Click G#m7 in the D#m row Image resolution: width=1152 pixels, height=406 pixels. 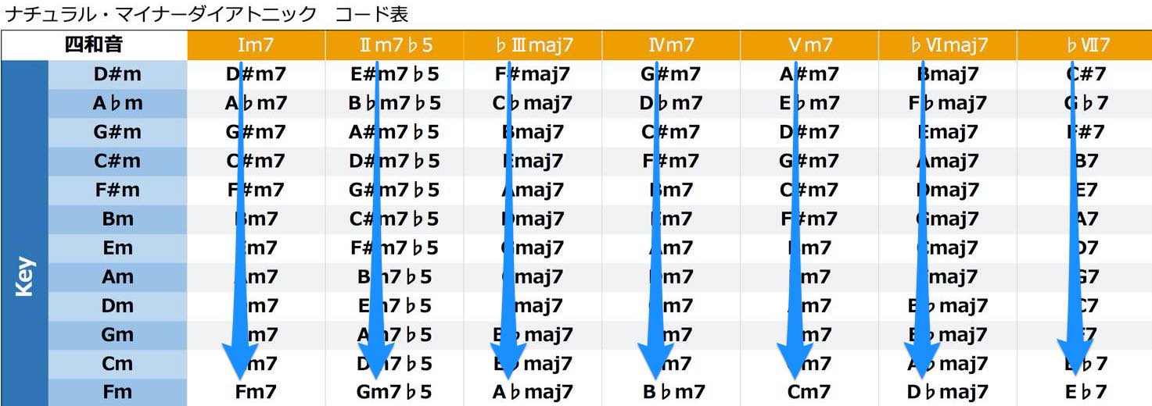point(671,74)
